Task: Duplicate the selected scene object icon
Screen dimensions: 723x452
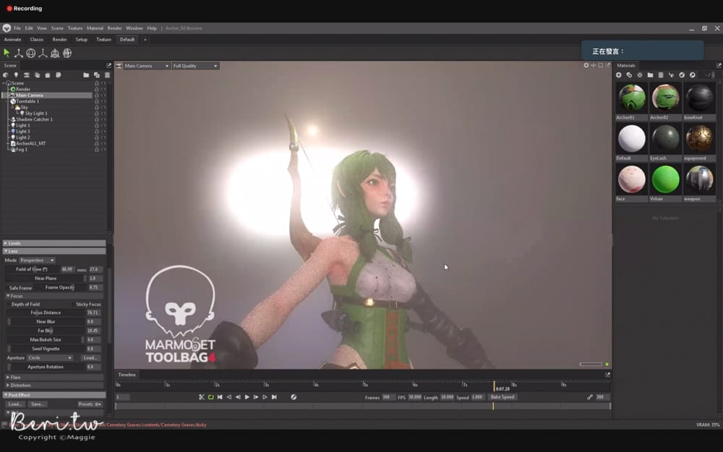Action: pos(97,74)
